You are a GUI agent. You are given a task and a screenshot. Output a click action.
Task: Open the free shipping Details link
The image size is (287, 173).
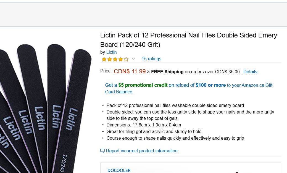tap(250, 72)
